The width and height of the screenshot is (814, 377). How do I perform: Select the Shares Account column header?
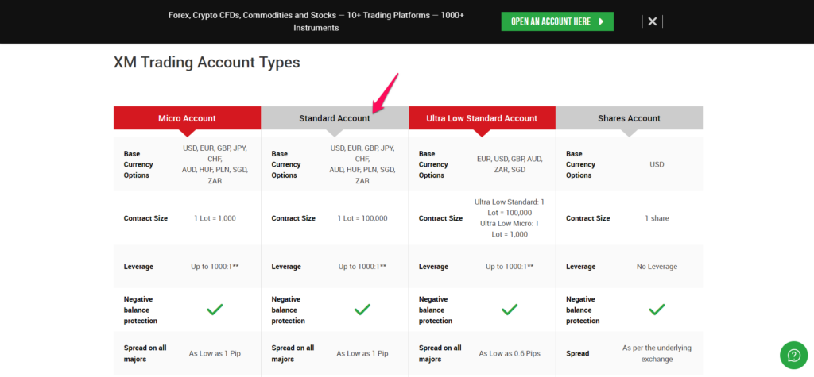(630, 118)
